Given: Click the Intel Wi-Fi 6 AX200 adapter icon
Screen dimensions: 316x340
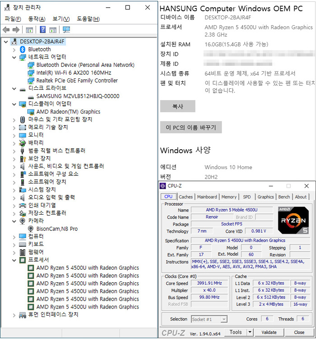Looking at the screenshot, I should click(x=31, y=73).
